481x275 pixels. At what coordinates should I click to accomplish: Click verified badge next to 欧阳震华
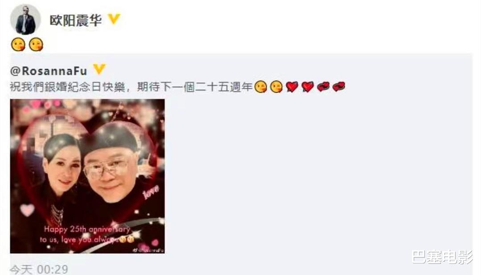[114, 19]
